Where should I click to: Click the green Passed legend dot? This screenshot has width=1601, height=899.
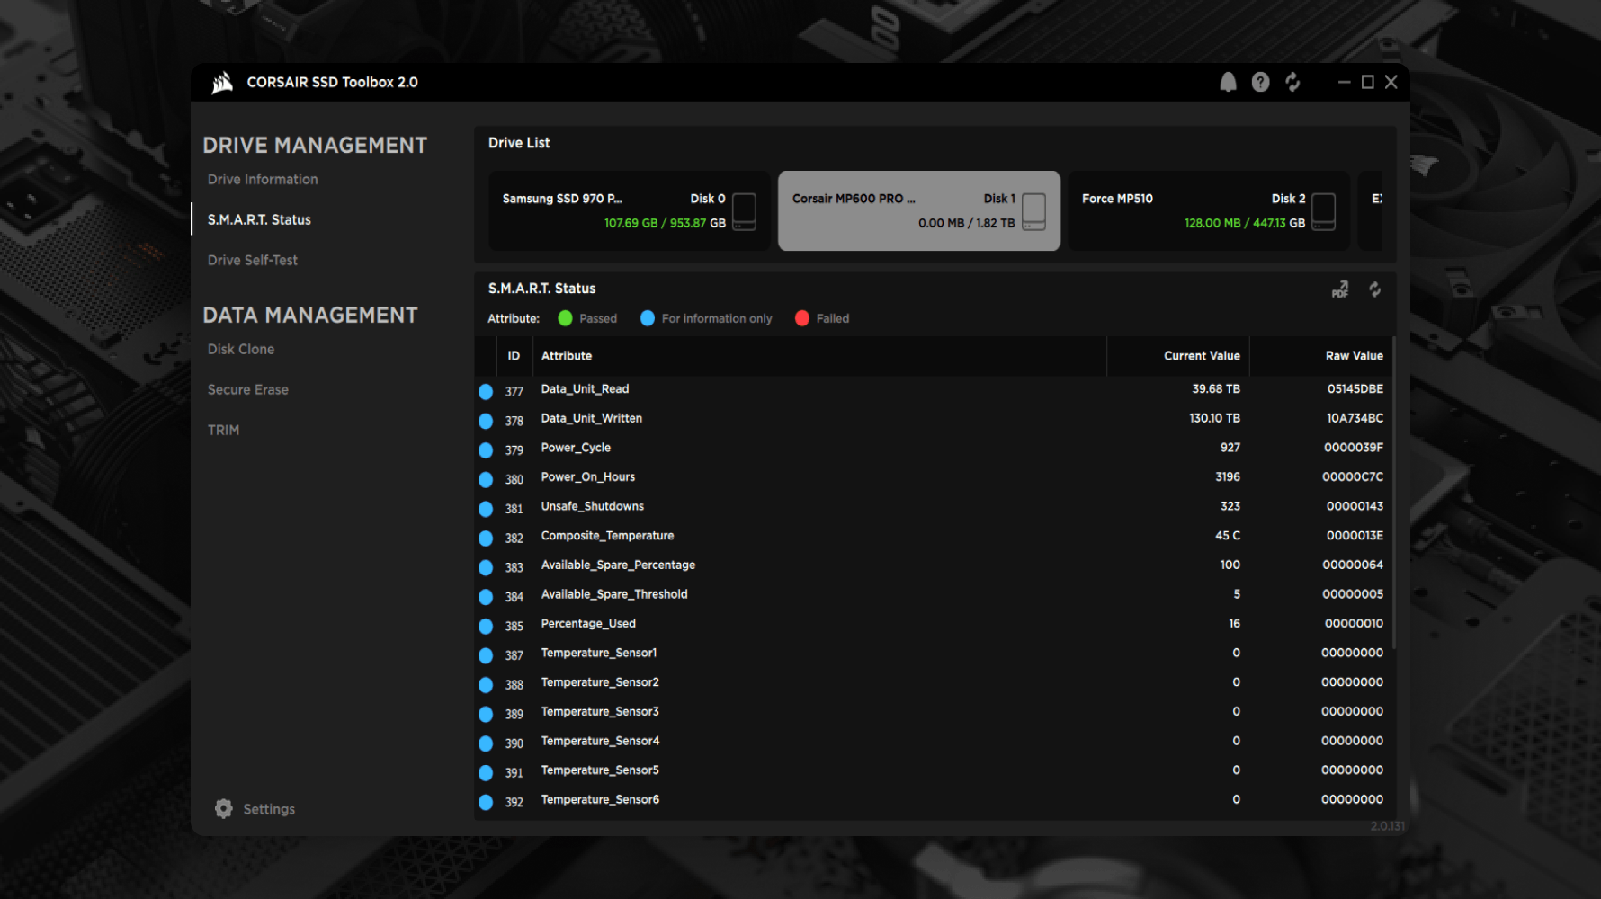tap(565, 318)
